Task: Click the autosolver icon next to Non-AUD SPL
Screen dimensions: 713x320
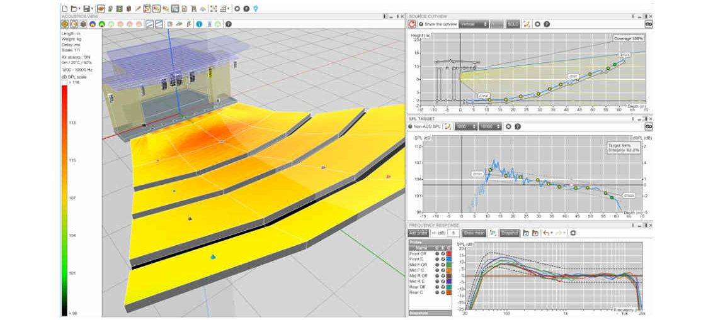Action: tap(448, 126)
